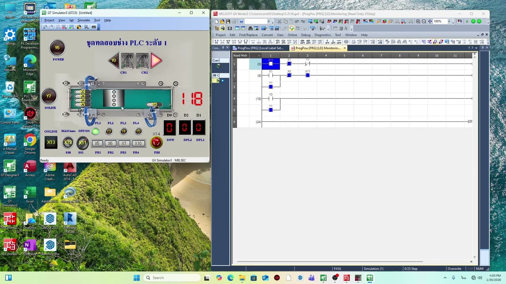This screenshot has width=506, height=284.
Task: Push the X6 PB2 button
Action: (x=110, y=144)
